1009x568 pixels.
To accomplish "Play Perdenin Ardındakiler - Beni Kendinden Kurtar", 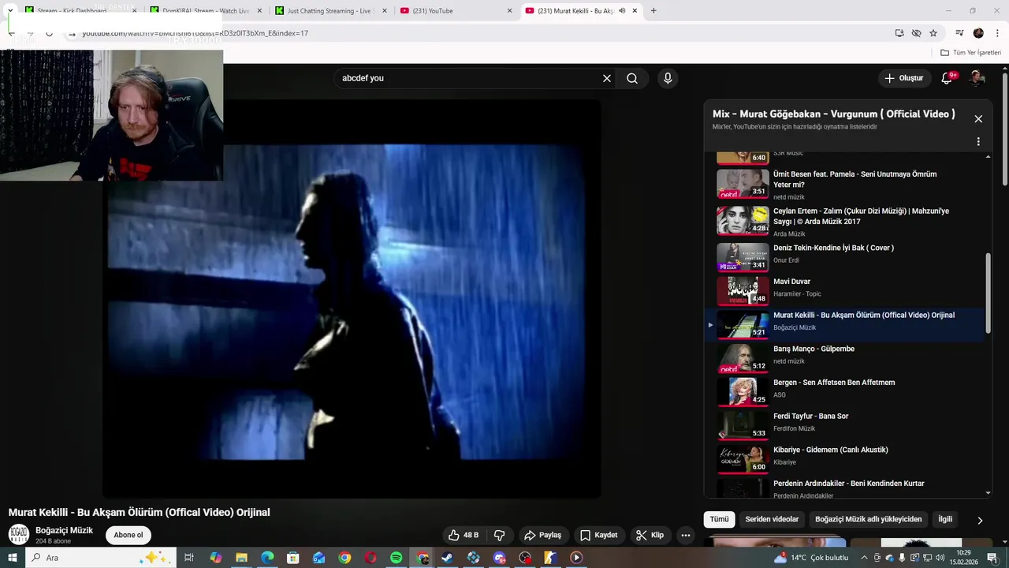I will (843, 488).
